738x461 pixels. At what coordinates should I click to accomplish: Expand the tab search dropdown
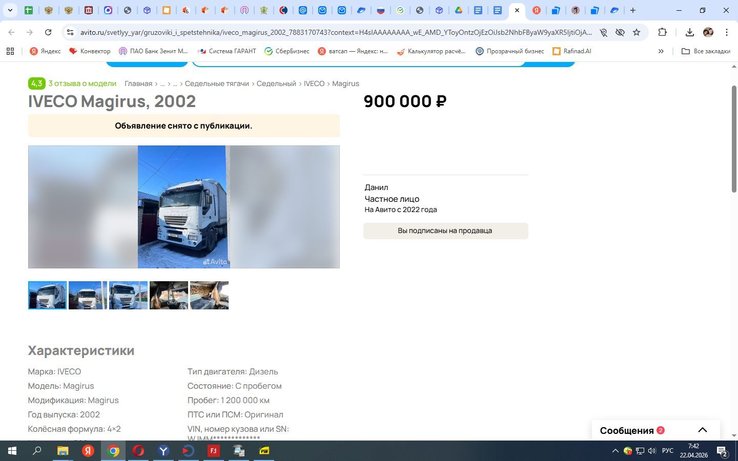(x=10, y=10)
